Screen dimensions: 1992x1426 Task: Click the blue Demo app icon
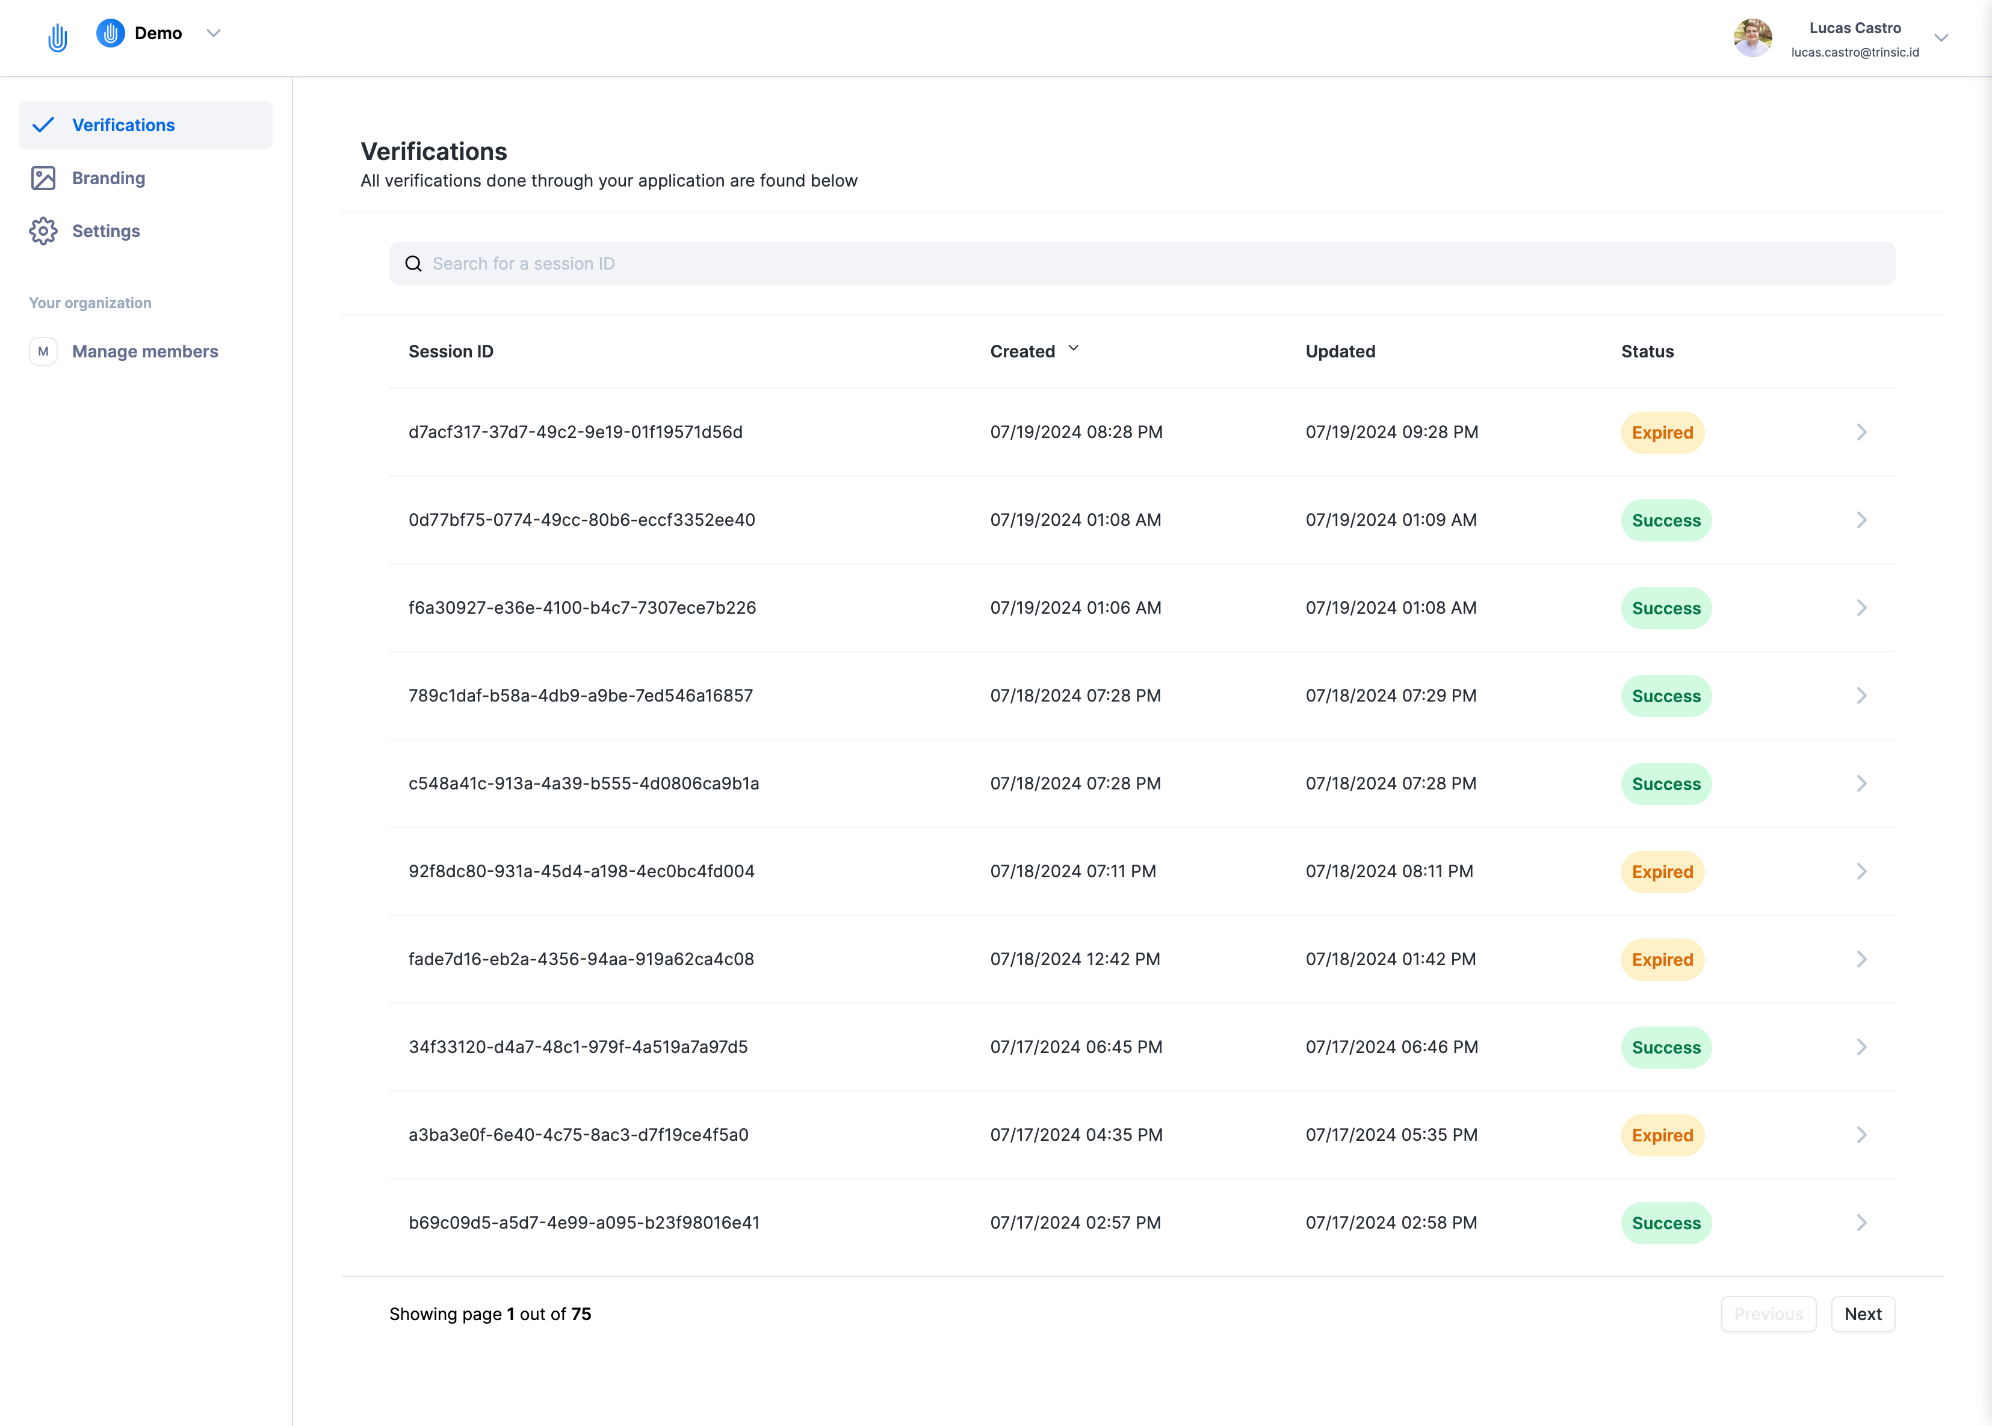[x=110, y=33]
